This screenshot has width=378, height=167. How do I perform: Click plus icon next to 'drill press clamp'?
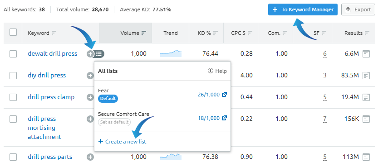90,97
